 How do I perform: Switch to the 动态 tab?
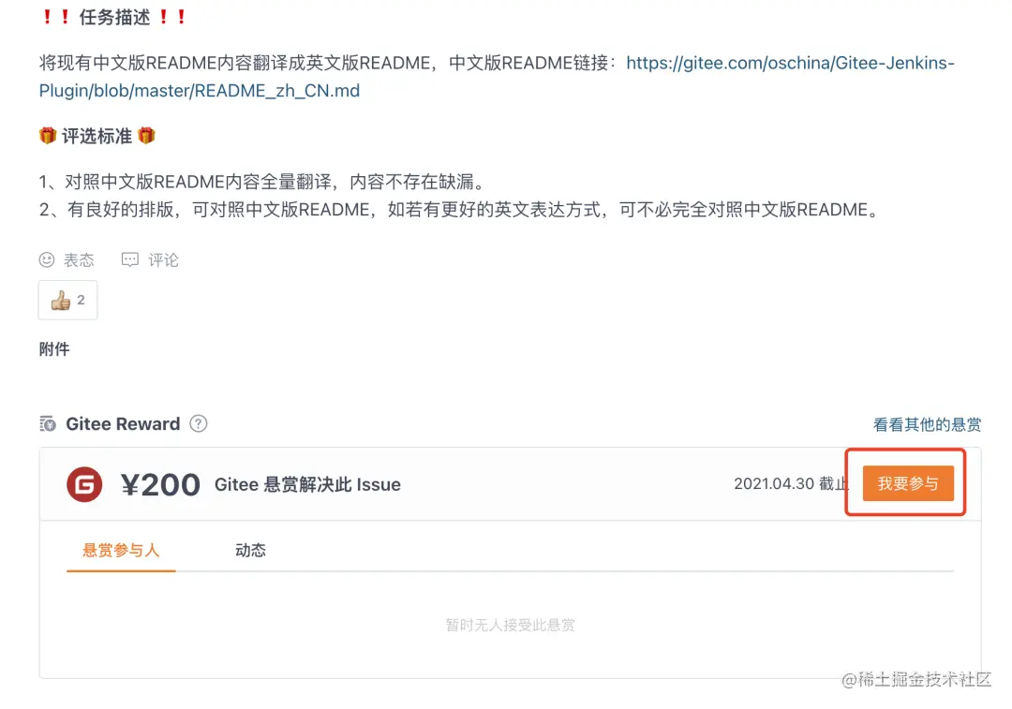[249, 550]
